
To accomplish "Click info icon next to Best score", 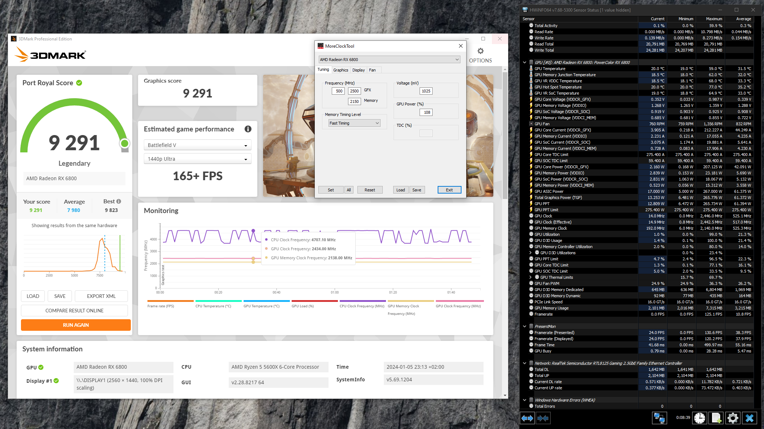I will (119, 201).
